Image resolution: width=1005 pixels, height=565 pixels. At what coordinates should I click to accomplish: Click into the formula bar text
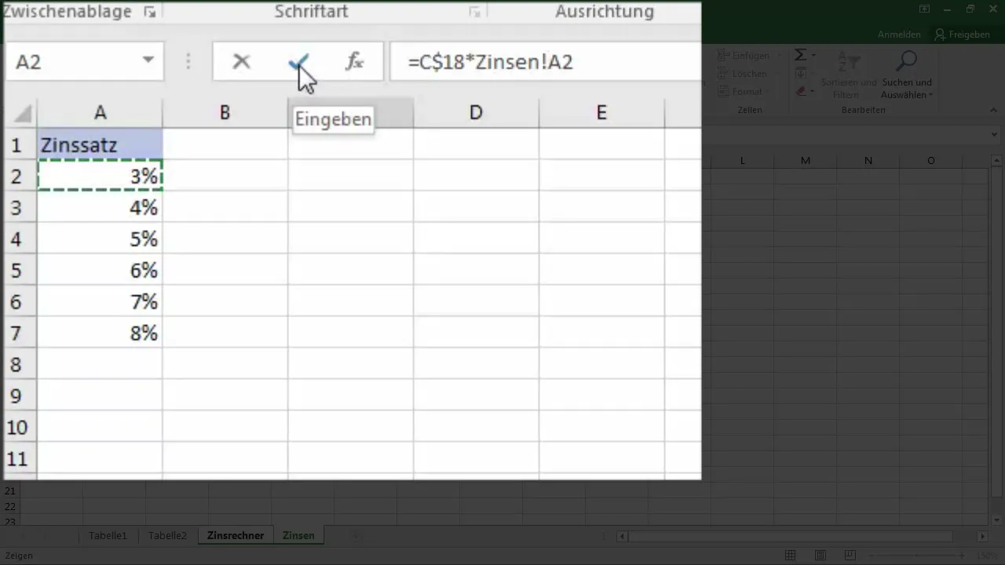pyautogui.click(x=544, y=62)
